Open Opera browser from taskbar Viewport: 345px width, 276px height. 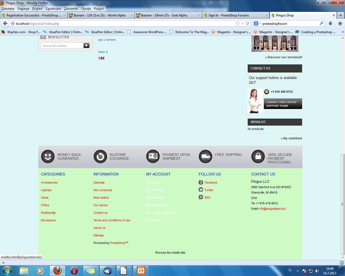coord(74,271)
